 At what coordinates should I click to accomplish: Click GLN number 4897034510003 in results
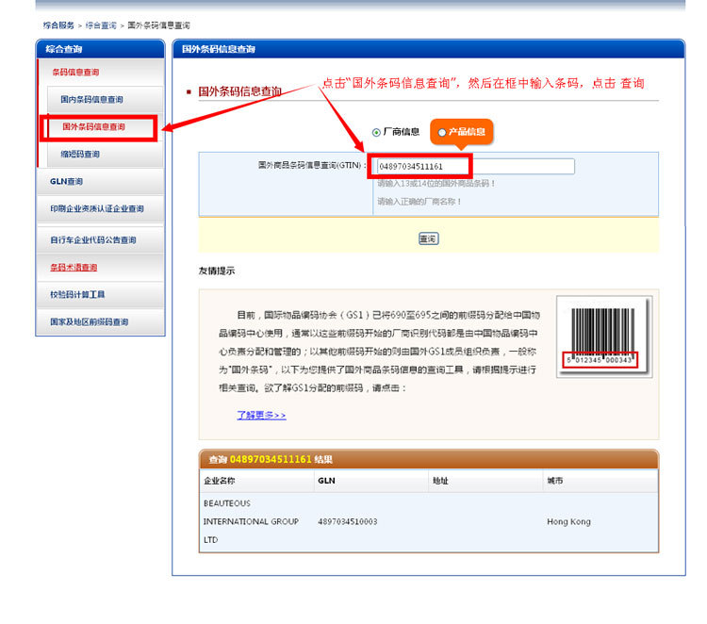pyautogui.click(x=348, y=521)
